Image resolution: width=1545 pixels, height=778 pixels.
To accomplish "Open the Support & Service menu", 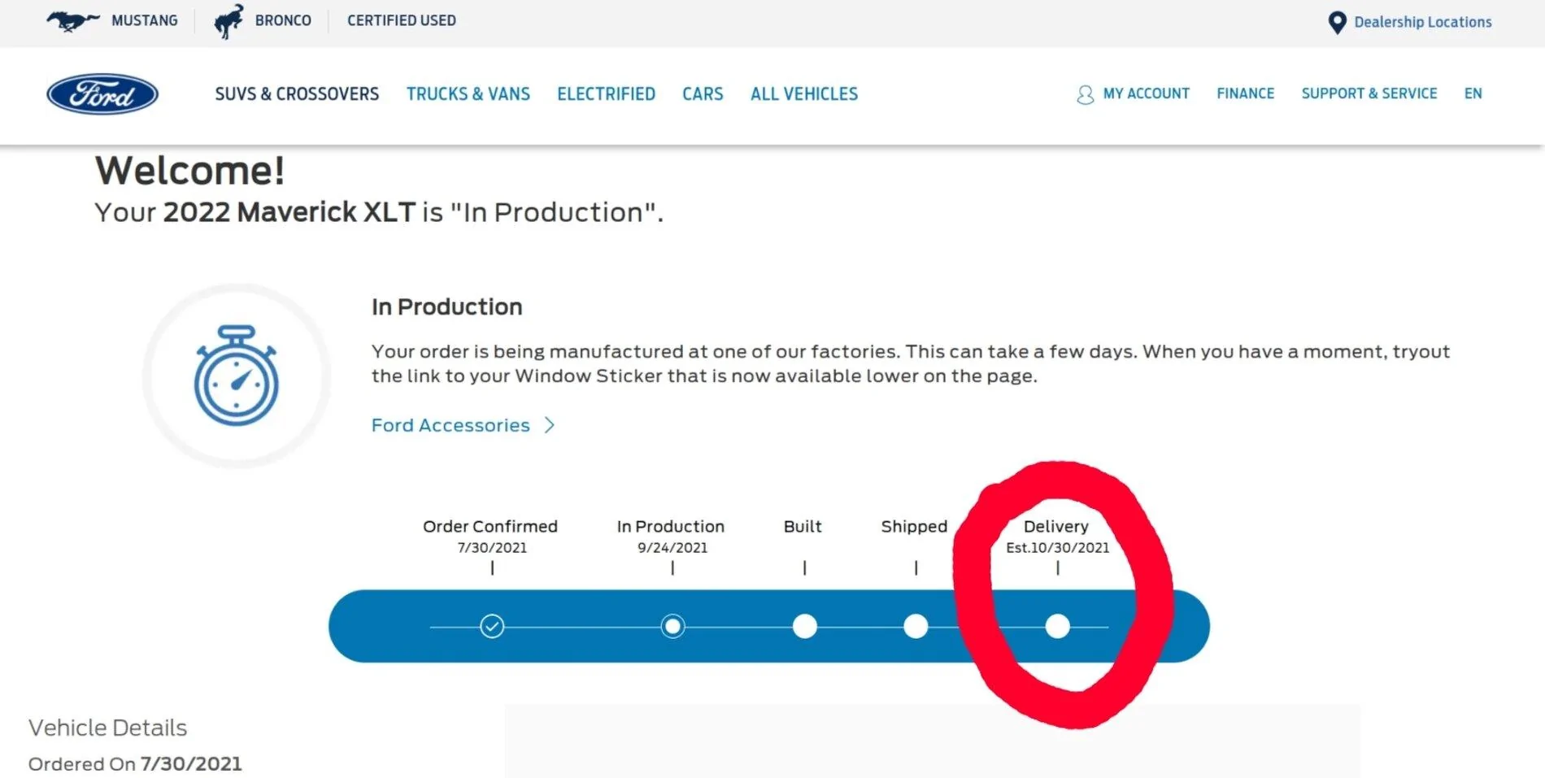I will (1369, 93).
